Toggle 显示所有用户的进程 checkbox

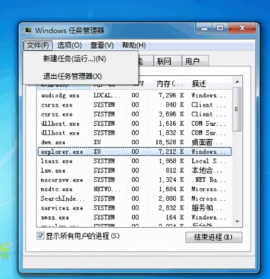(41, 236)
